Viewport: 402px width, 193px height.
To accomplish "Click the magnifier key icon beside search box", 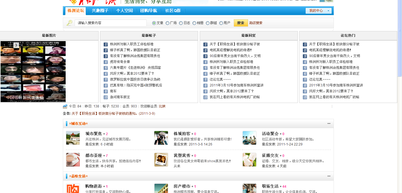I will click(69, 23).
